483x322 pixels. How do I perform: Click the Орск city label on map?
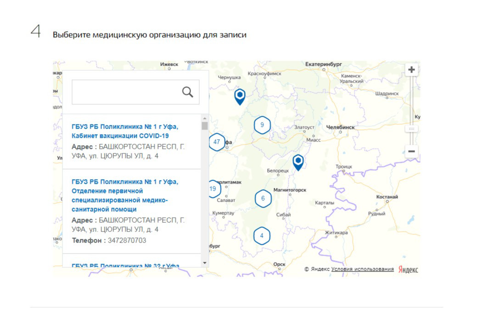click(279, 264)
